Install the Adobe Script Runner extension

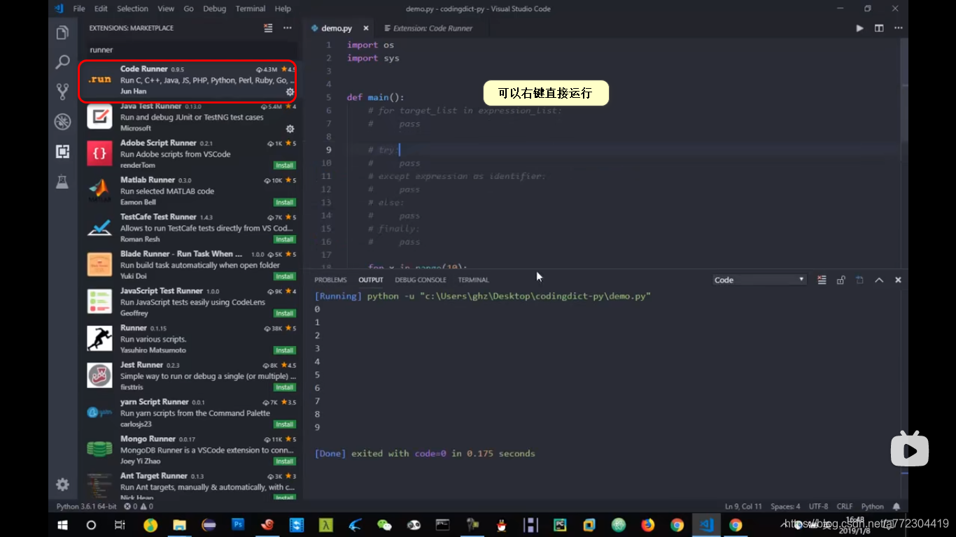[x=285, y=166]
